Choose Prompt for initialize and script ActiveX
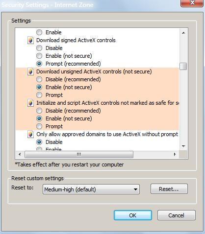Screen dimensions: 205x234 [x=39, y=126]
